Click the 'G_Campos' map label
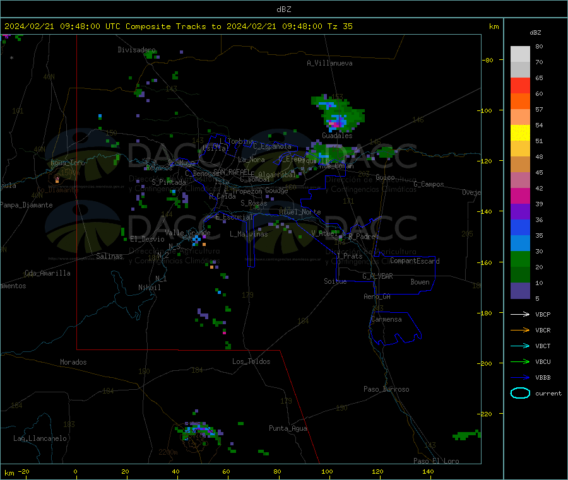 pos(429,184)
